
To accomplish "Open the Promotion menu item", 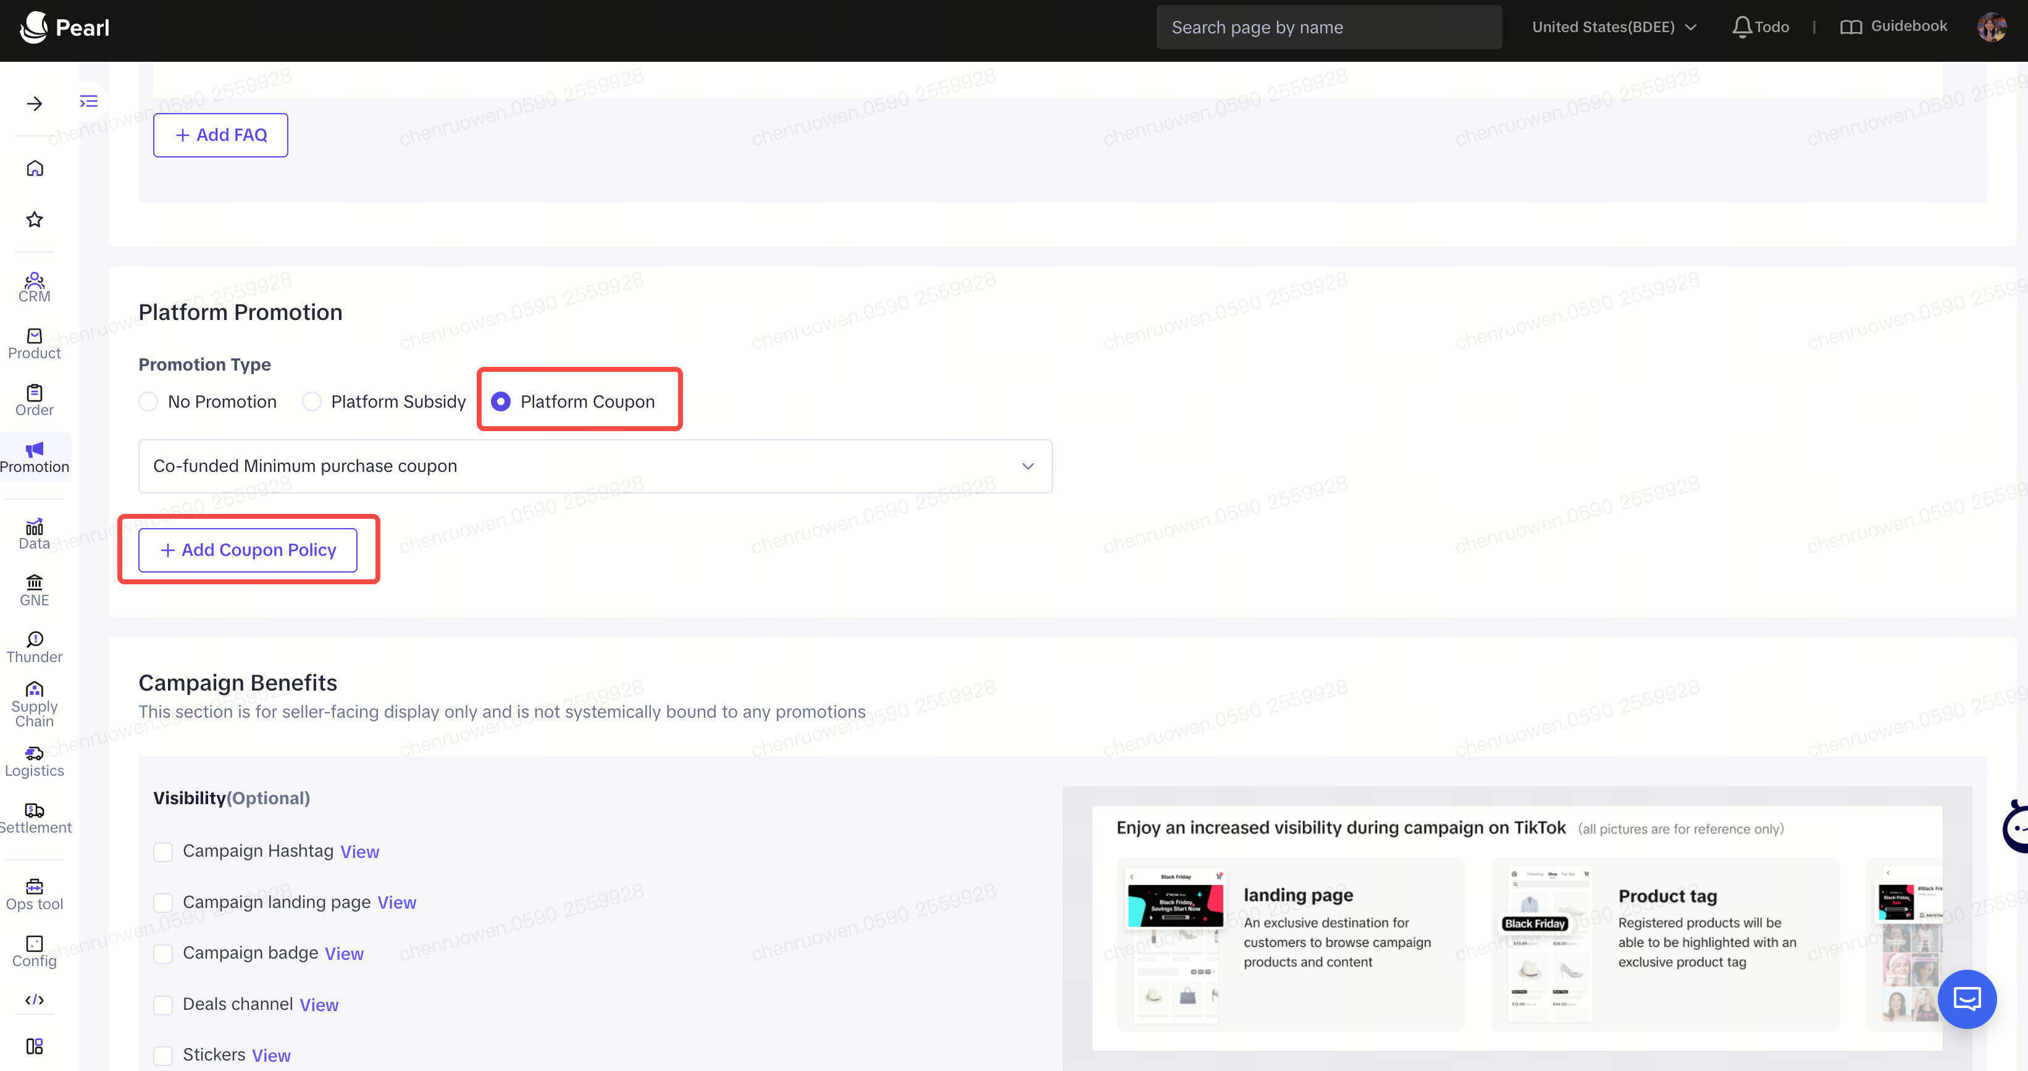I will click(35, 458).
